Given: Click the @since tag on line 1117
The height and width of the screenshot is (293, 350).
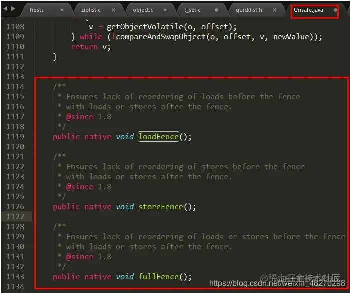Looking at the screenshot, I should pos(80,117).
